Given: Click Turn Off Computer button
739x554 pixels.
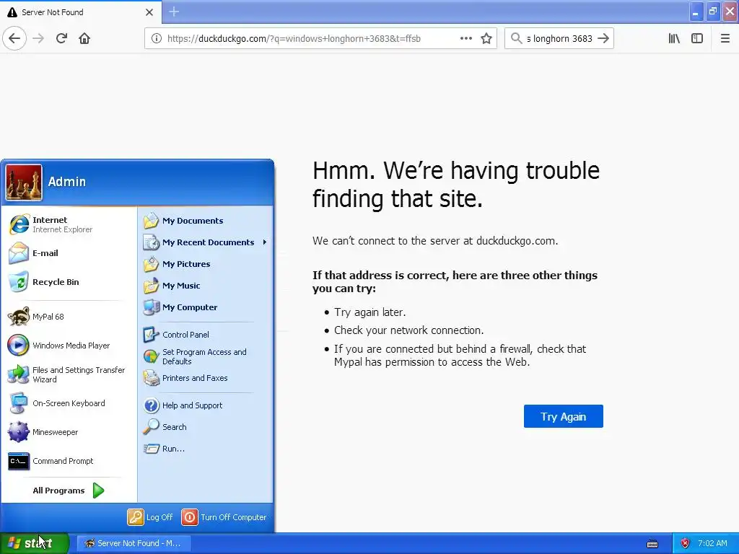Looking at the screenshot, I should [224, 516].
